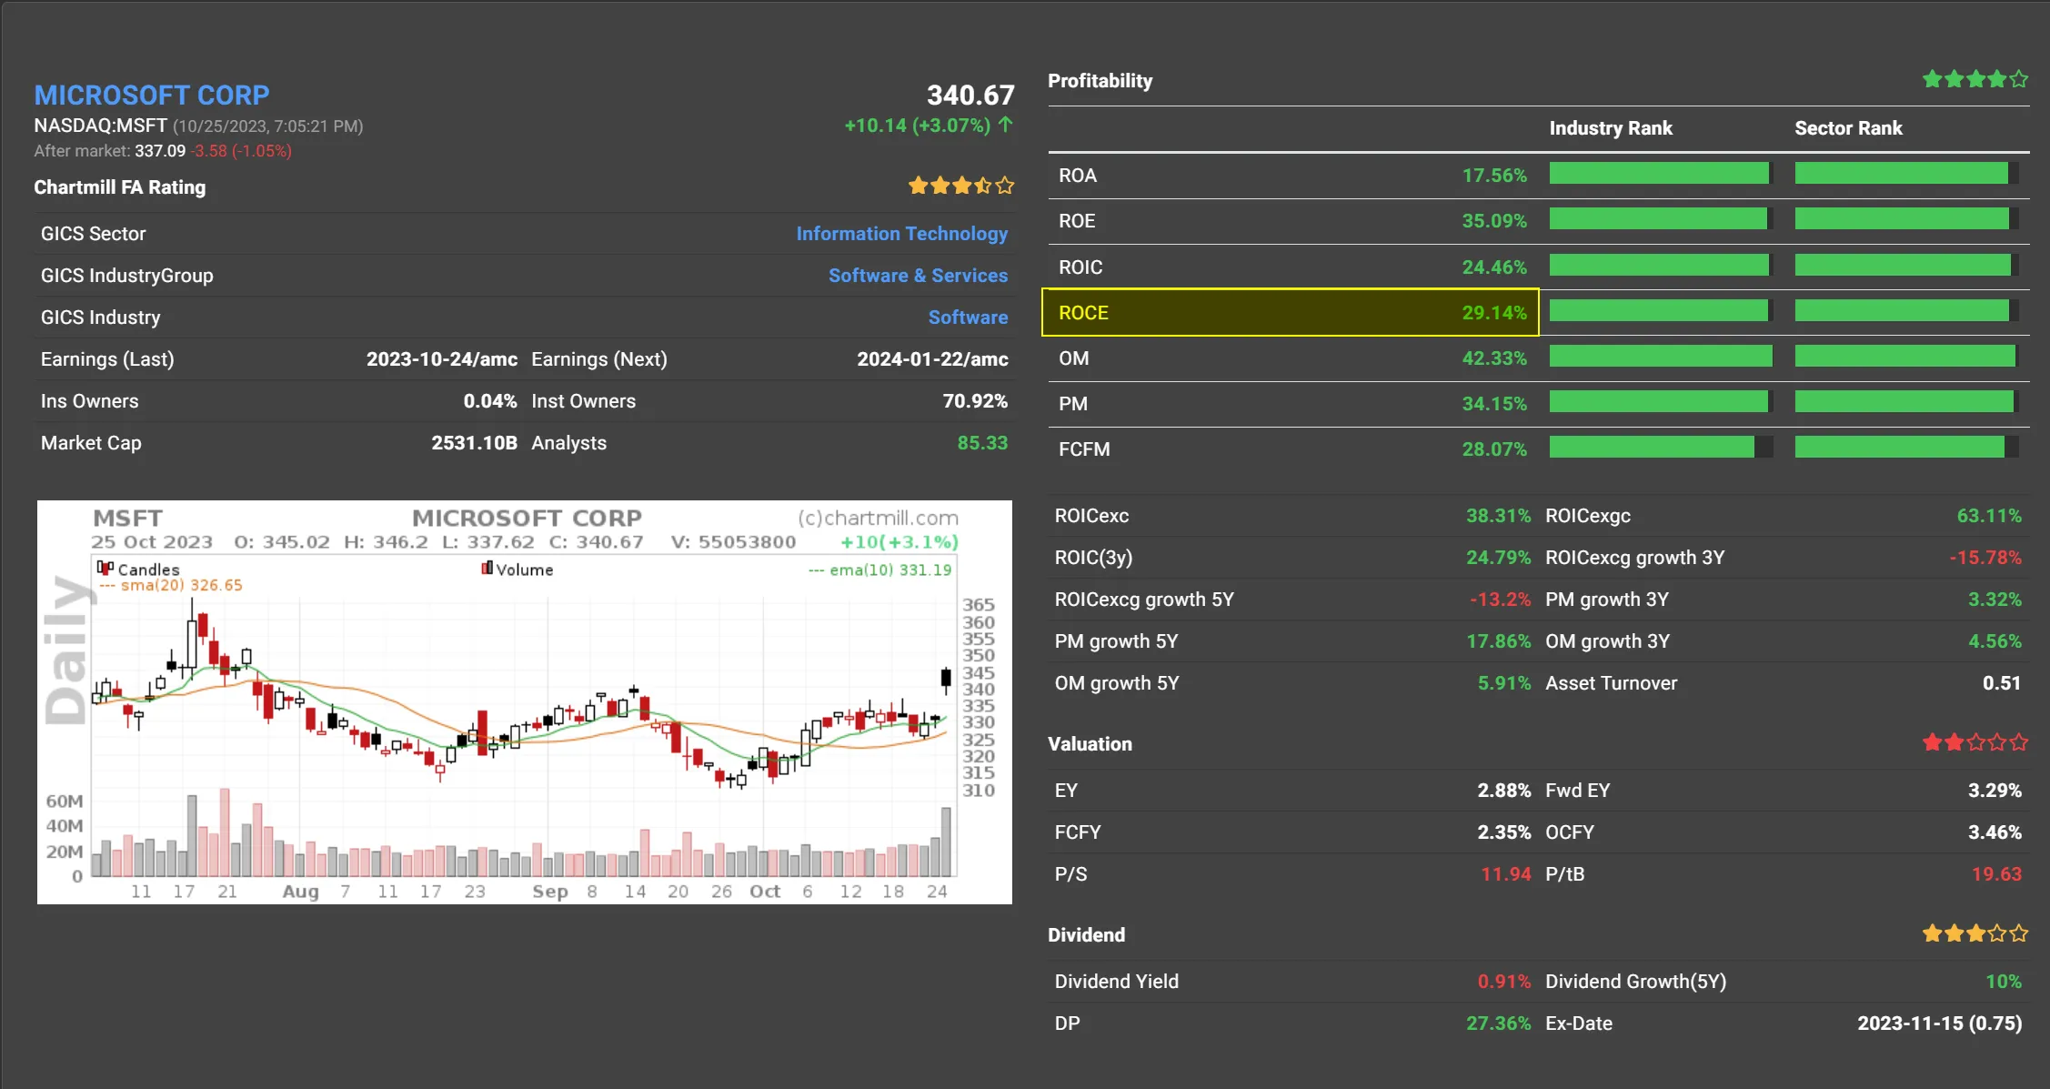The width and height of the screenshot is (2050, 1089).
Task: Open the Software & Services industry group link
Action: coord(918,276)
